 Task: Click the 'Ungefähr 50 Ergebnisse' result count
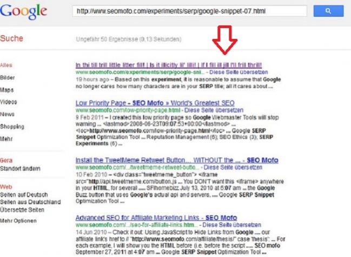pos(129,39)
